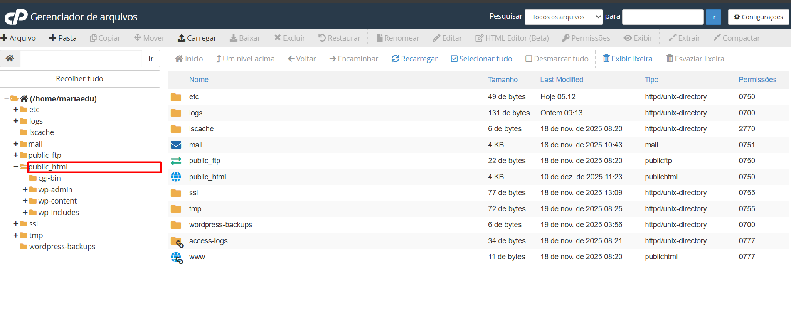Click Esvaziar lixeira
This screenshot has width=791, height=309.
(695, 59)
